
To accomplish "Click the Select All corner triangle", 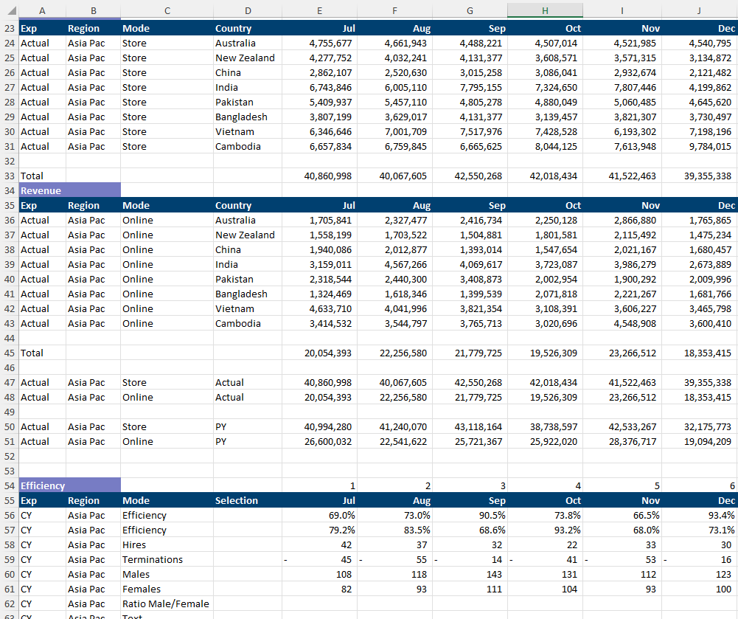I will [x=9, y=11].
